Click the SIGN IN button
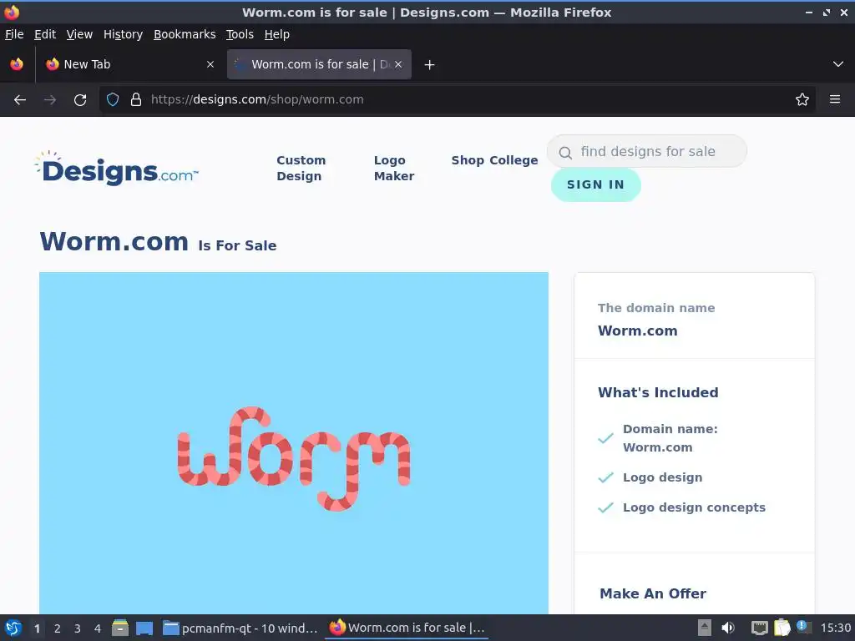 pos(595,184)
